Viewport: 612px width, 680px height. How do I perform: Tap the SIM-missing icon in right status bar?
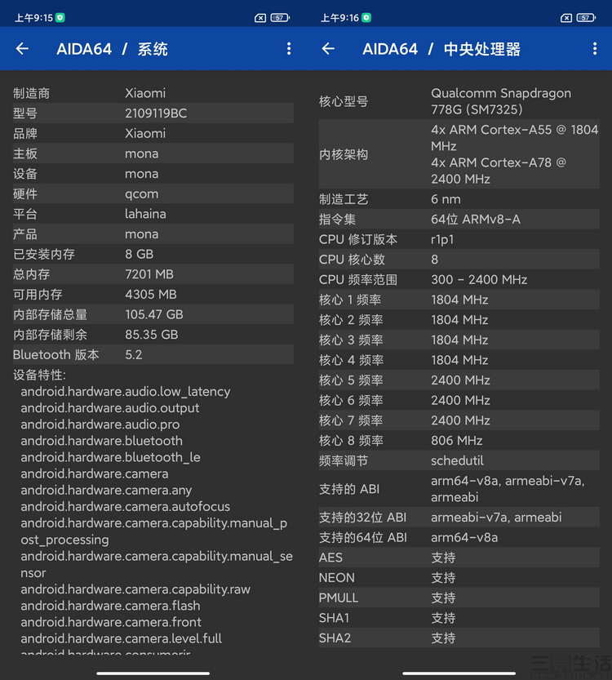(566, 18)
